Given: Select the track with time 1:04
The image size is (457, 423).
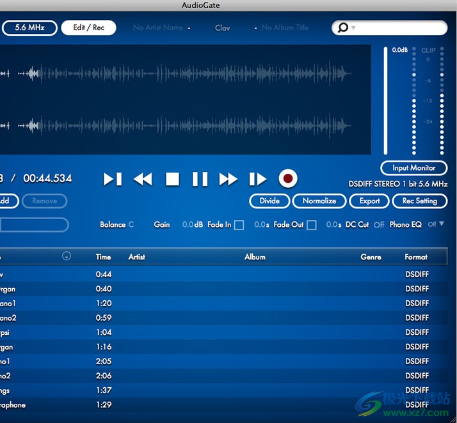Looking at the screenshot, I should point(223,332).
